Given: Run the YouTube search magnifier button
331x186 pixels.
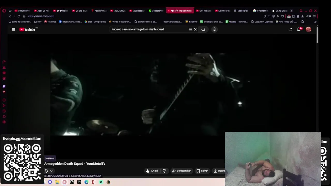Looking at the screenshot, I should [203, 29].
